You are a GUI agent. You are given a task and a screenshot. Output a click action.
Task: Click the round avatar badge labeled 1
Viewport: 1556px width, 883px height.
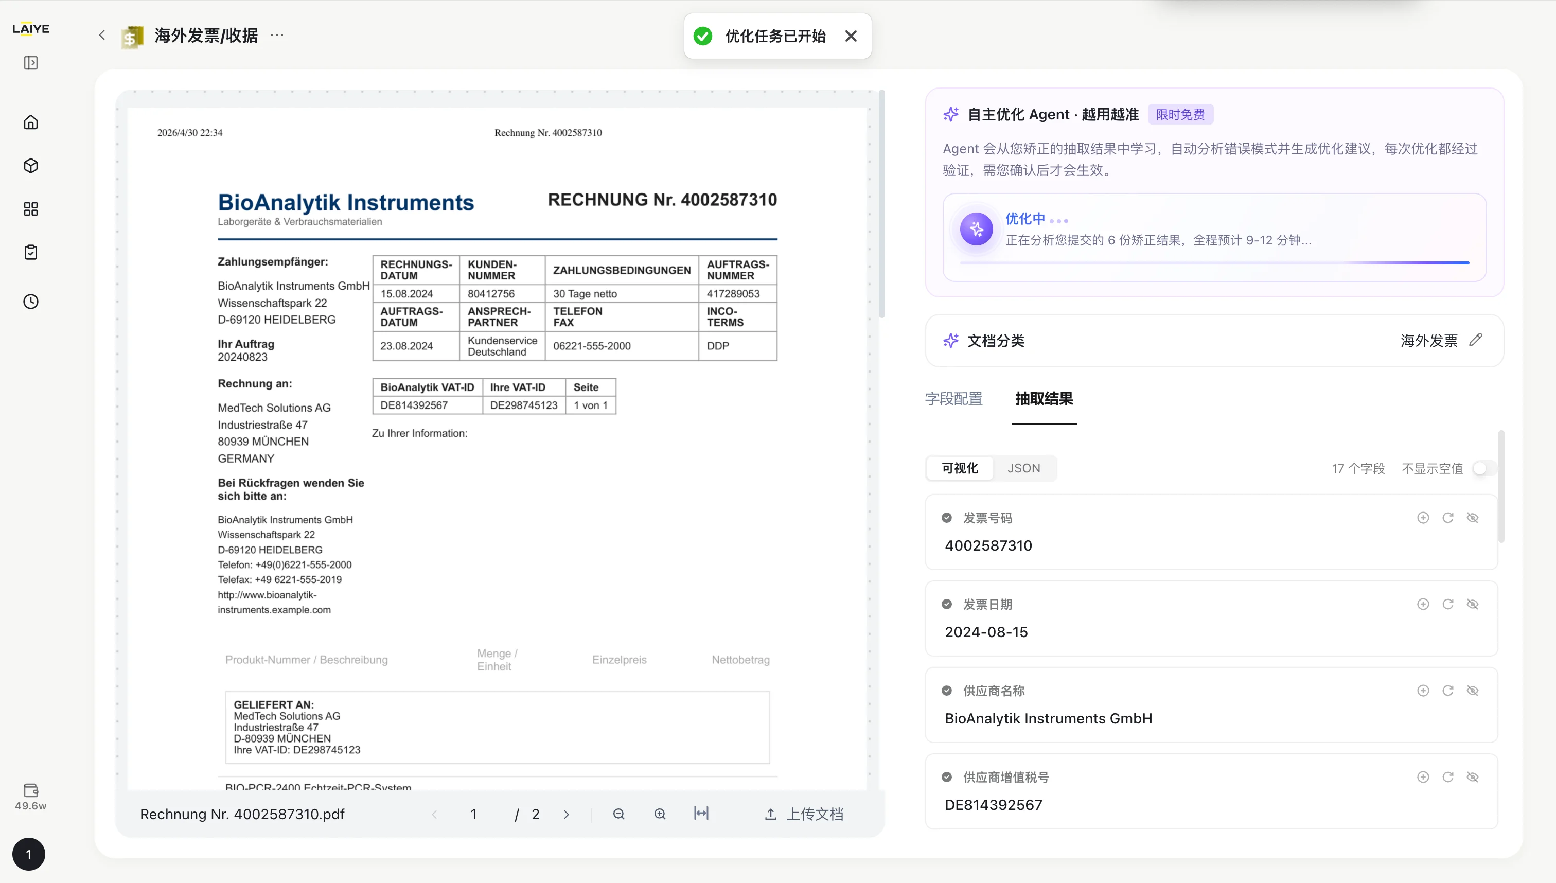(x=28, y=854)
